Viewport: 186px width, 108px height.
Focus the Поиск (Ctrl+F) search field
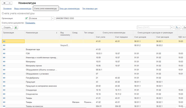point(154,27)
